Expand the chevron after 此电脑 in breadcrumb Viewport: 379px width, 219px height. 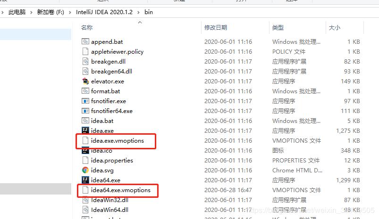[31, 12]
